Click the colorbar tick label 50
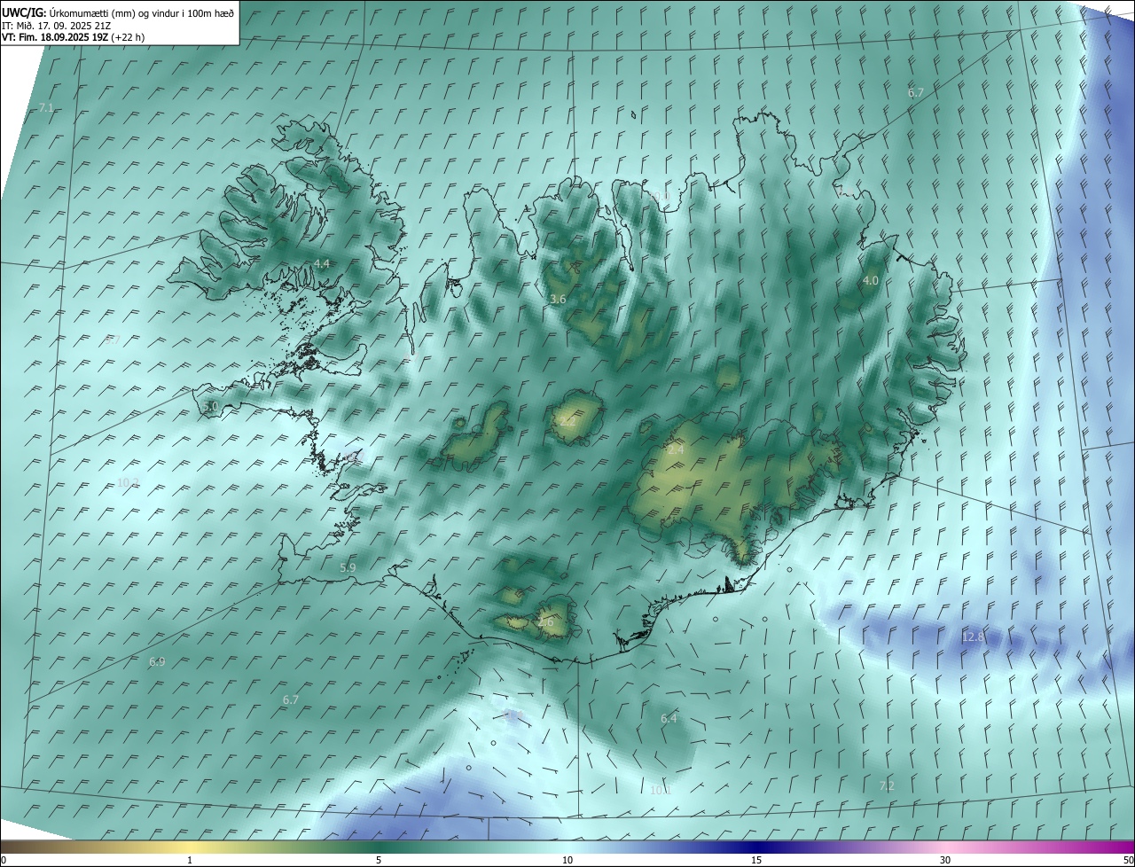 1128,860
